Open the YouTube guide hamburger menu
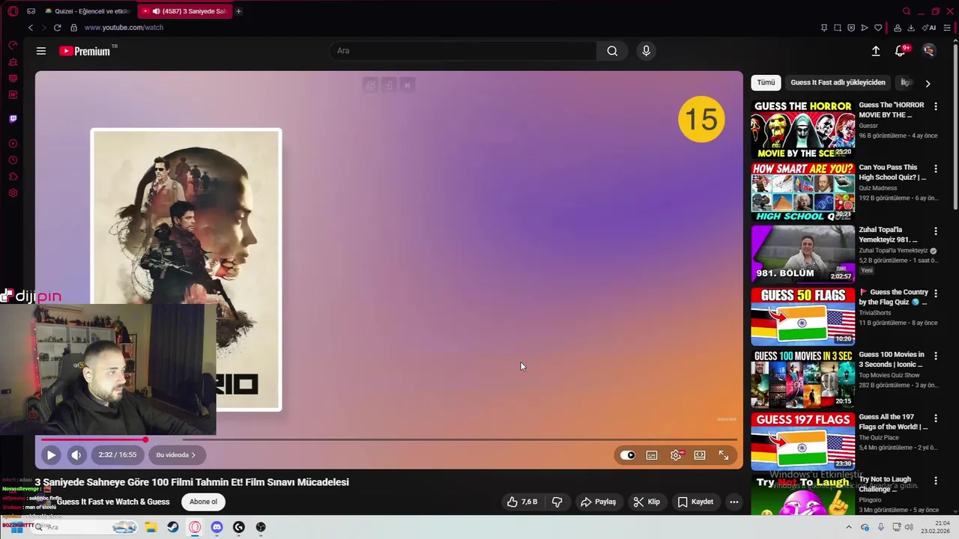Screen dimensions: 959x539 click(41, 51)
